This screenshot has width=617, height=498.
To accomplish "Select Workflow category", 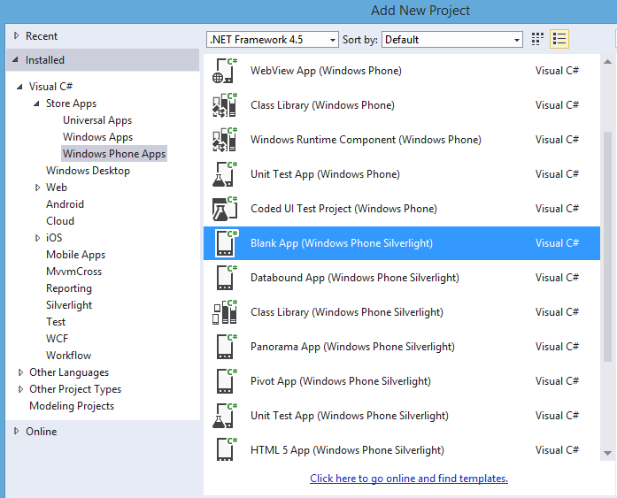I will (x=68, y=356).
